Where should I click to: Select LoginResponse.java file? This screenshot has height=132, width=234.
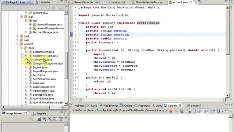pos(44,87)
